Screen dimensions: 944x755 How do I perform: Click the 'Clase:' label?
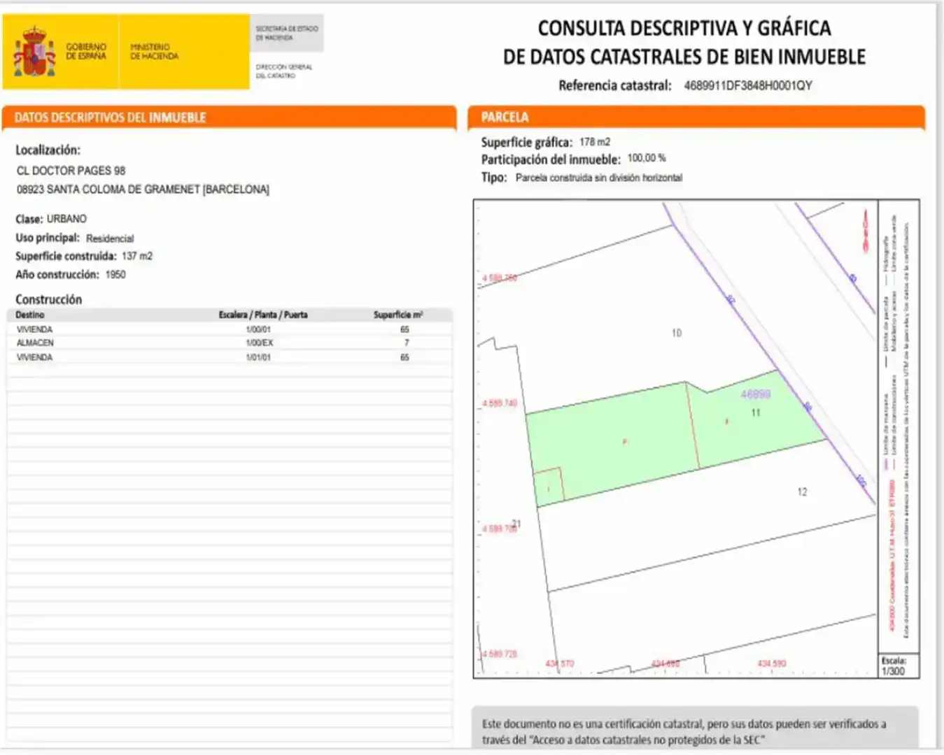[x=29, y=219]
